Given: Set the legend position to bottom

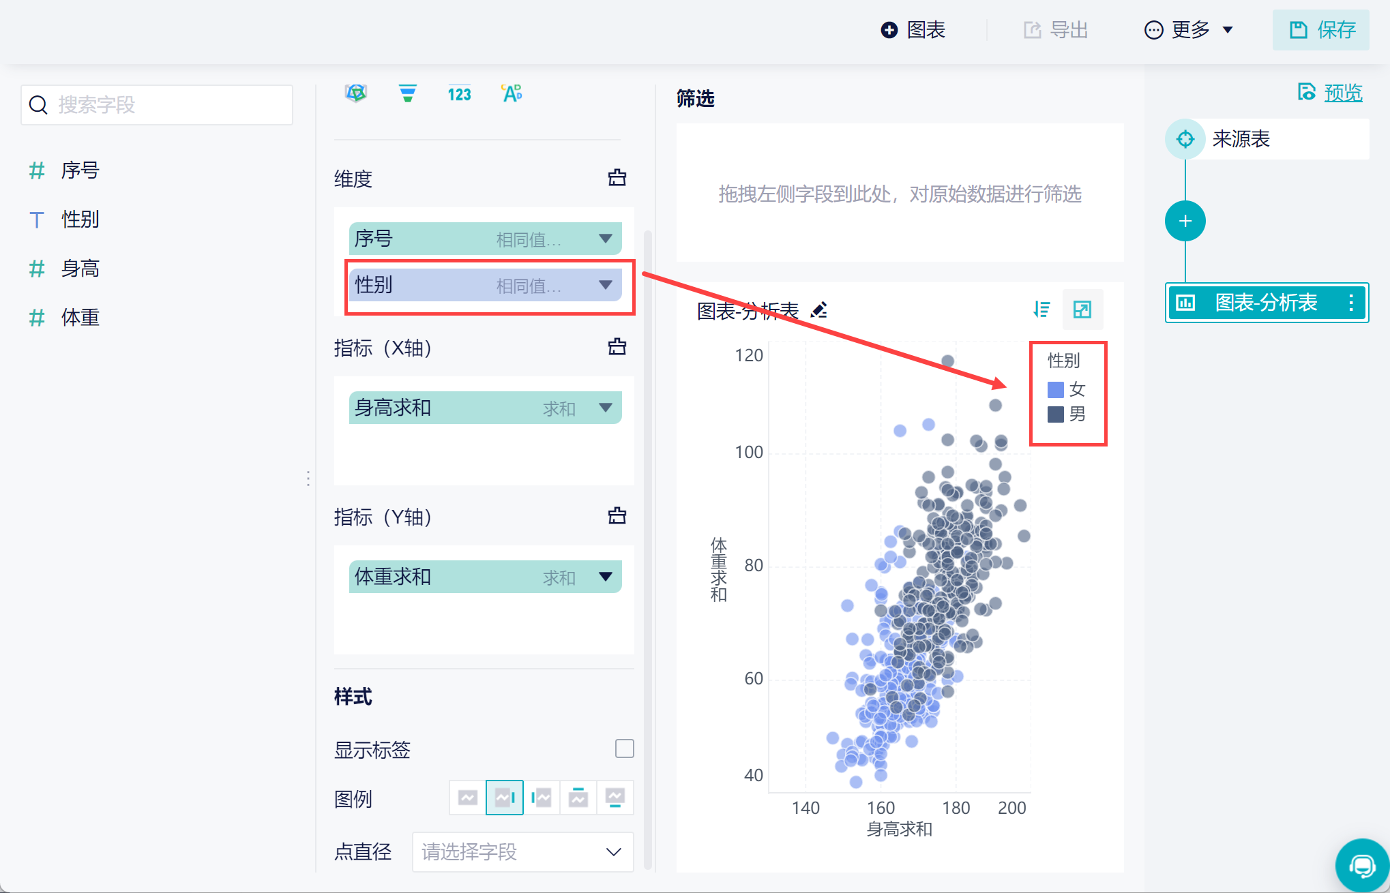Looking at the screenshot, I should tap(615, 798).
